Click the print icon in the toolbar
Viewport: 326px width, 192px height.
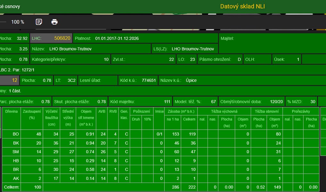tap(54, 22)
